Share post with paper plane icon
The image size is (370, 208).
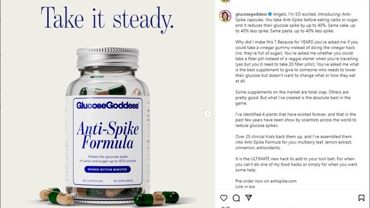[249, 197]
